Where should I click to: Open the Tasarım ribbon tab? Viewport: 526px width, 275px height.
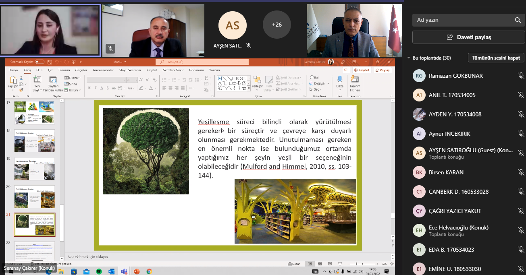coord(64,70)
